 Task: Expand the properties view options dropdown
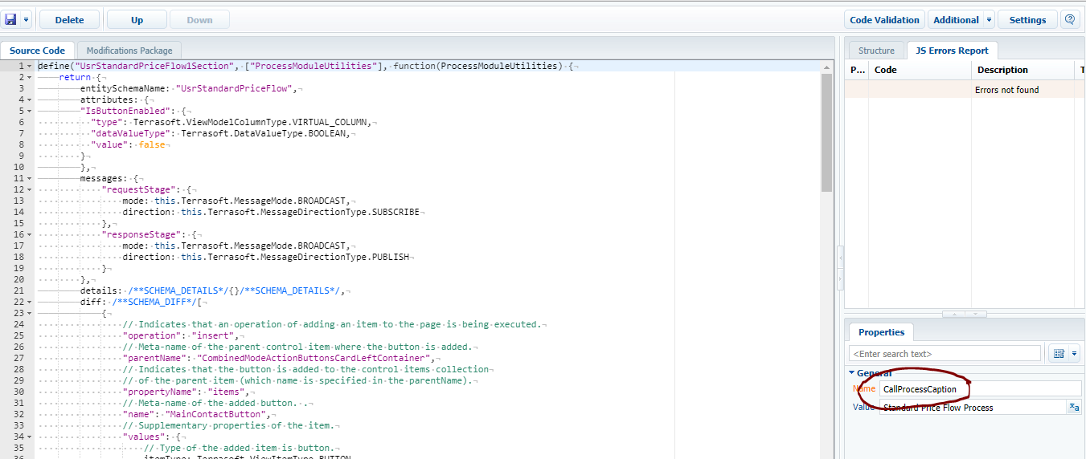(1074, 354)
